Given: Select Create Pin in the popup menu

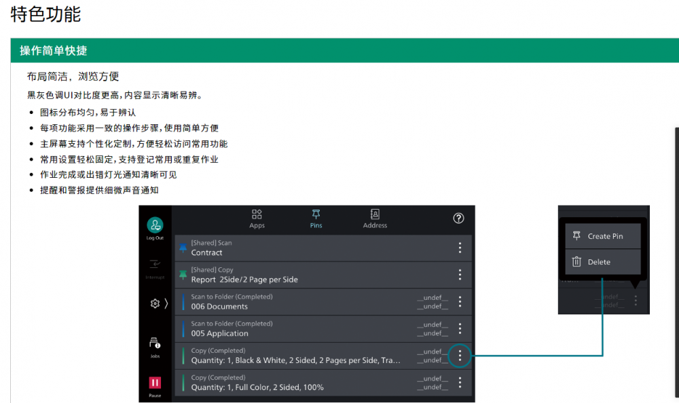Looking at the screenshot, I should (603, 236).
